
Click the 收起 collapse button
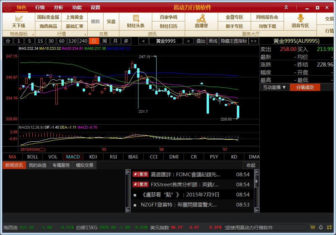(251, 165)
